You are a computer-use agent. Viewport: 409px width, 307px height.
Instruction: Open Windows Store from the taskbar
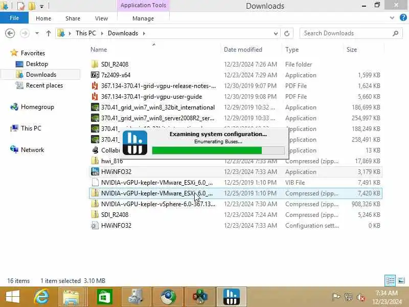[x=105, y=297]
